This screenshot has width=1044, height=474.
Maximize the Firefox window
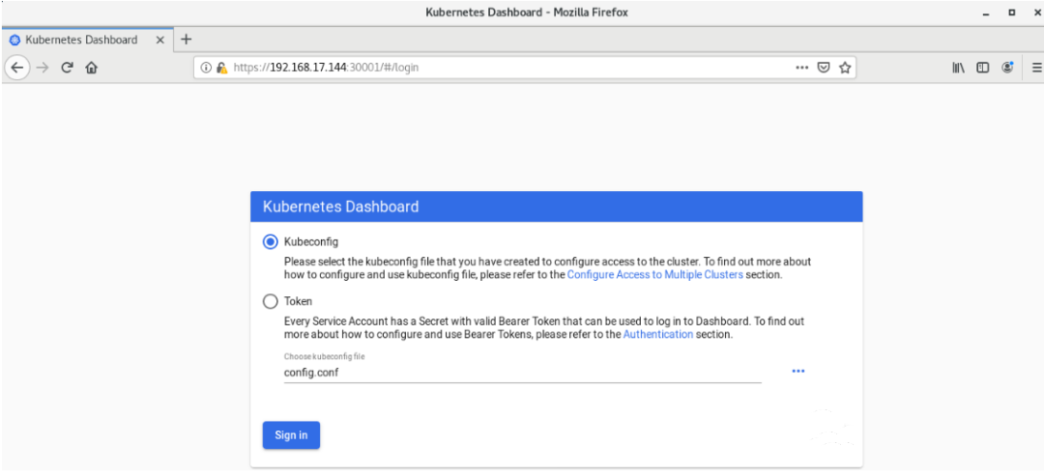coord(1011,13)
